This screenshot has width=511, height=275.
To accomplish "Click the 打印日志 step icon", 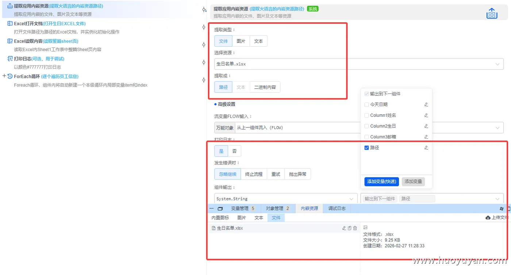I will pos(10,58).
